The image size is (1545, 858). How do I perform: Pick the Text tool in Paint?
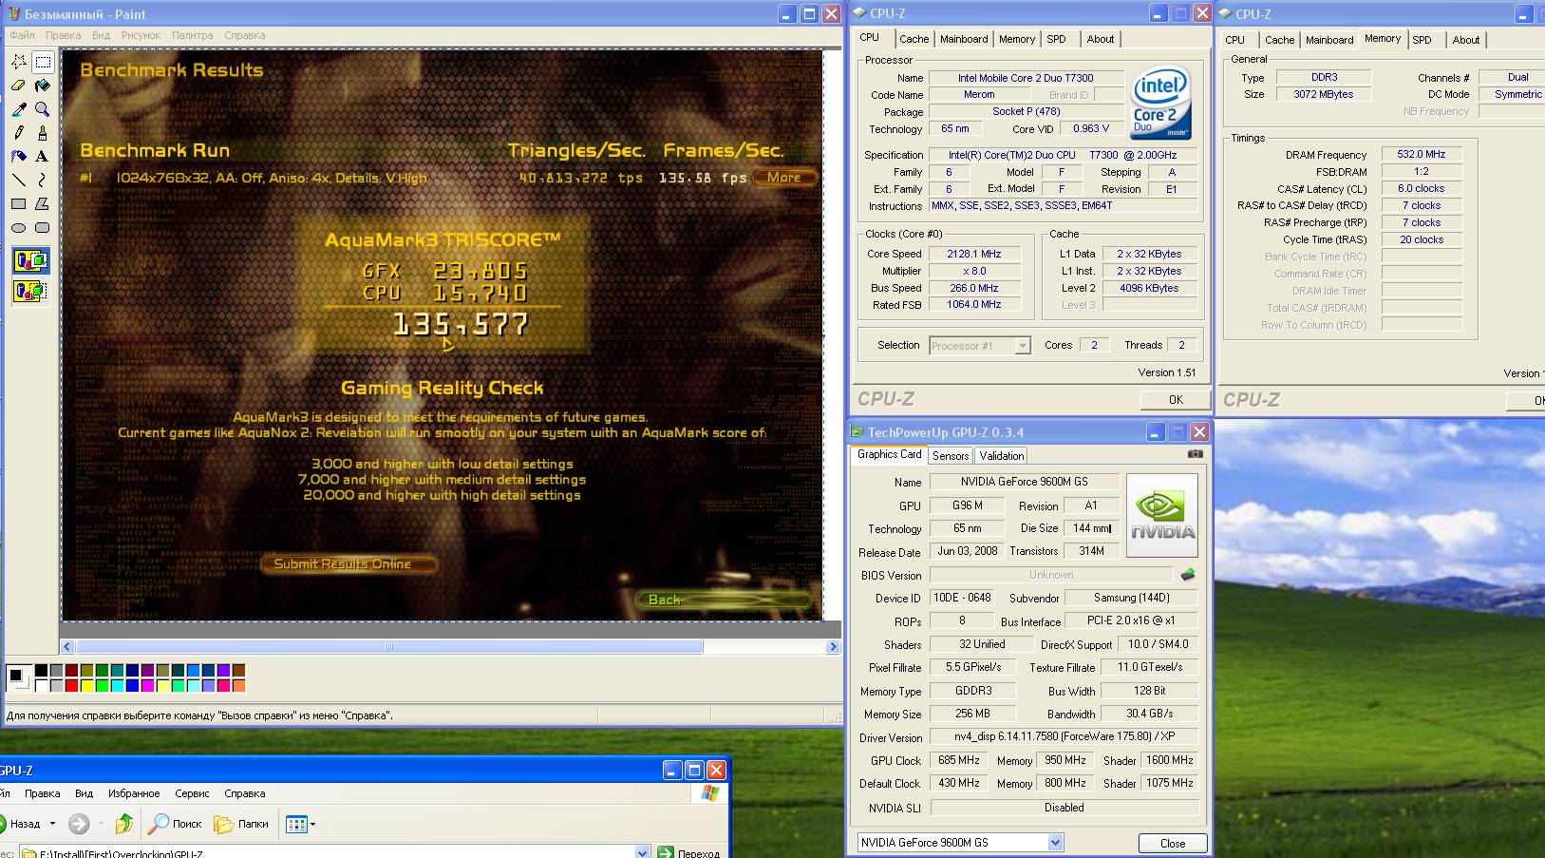[43, 157]
